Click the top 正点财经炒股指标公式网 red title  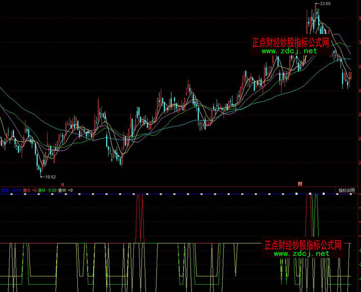[290, 42]
